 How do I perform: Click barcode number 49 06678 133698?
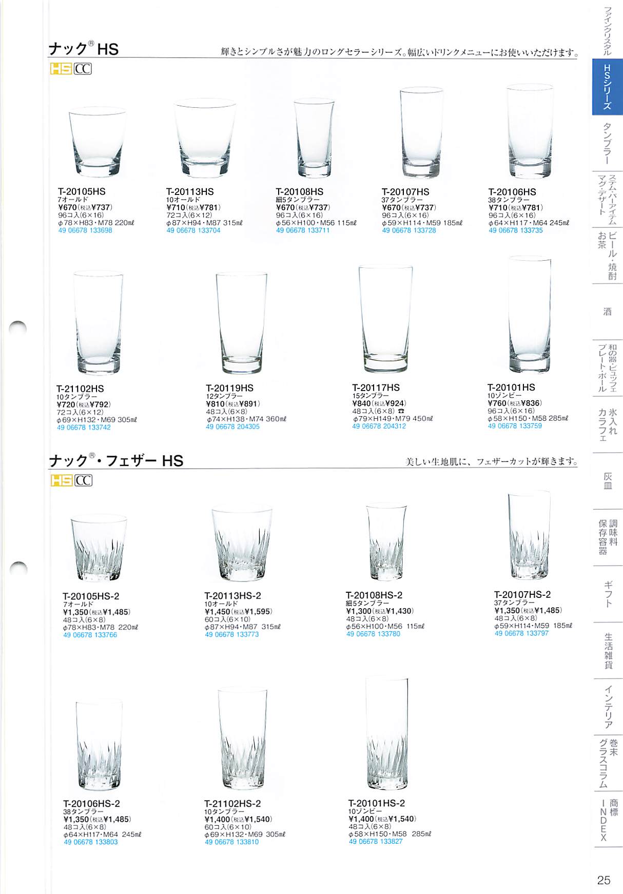[x=85, y=230]
